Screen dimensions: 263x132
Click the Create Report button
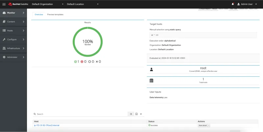click(x=204, y=9)
